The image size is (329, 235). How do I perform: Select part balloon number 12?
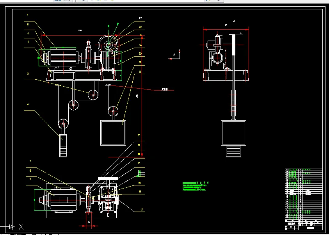pos(140,192)
